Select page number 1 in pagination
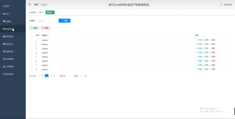The width and height of the screenshot is (235, 119). (x=47, y=76)
